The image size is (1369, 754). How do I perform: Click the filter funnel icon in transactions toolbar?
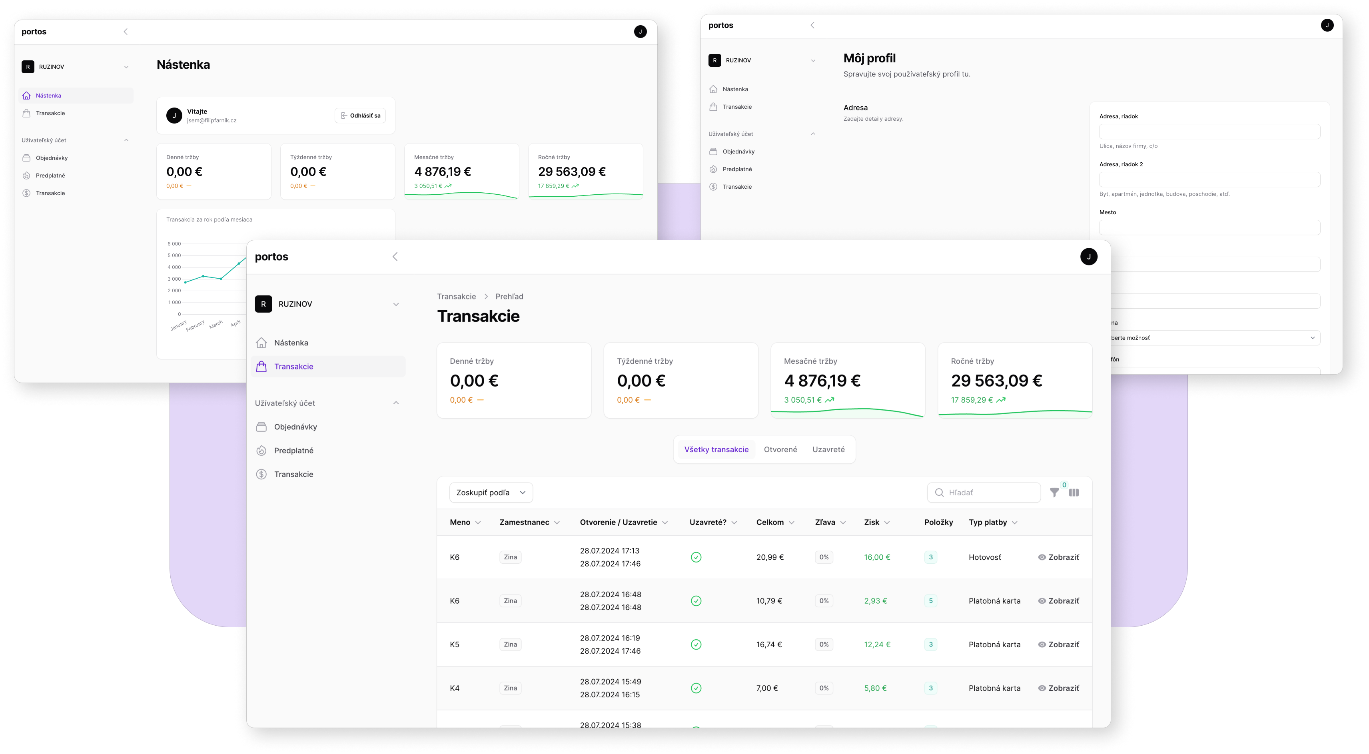pos(1054,493)
